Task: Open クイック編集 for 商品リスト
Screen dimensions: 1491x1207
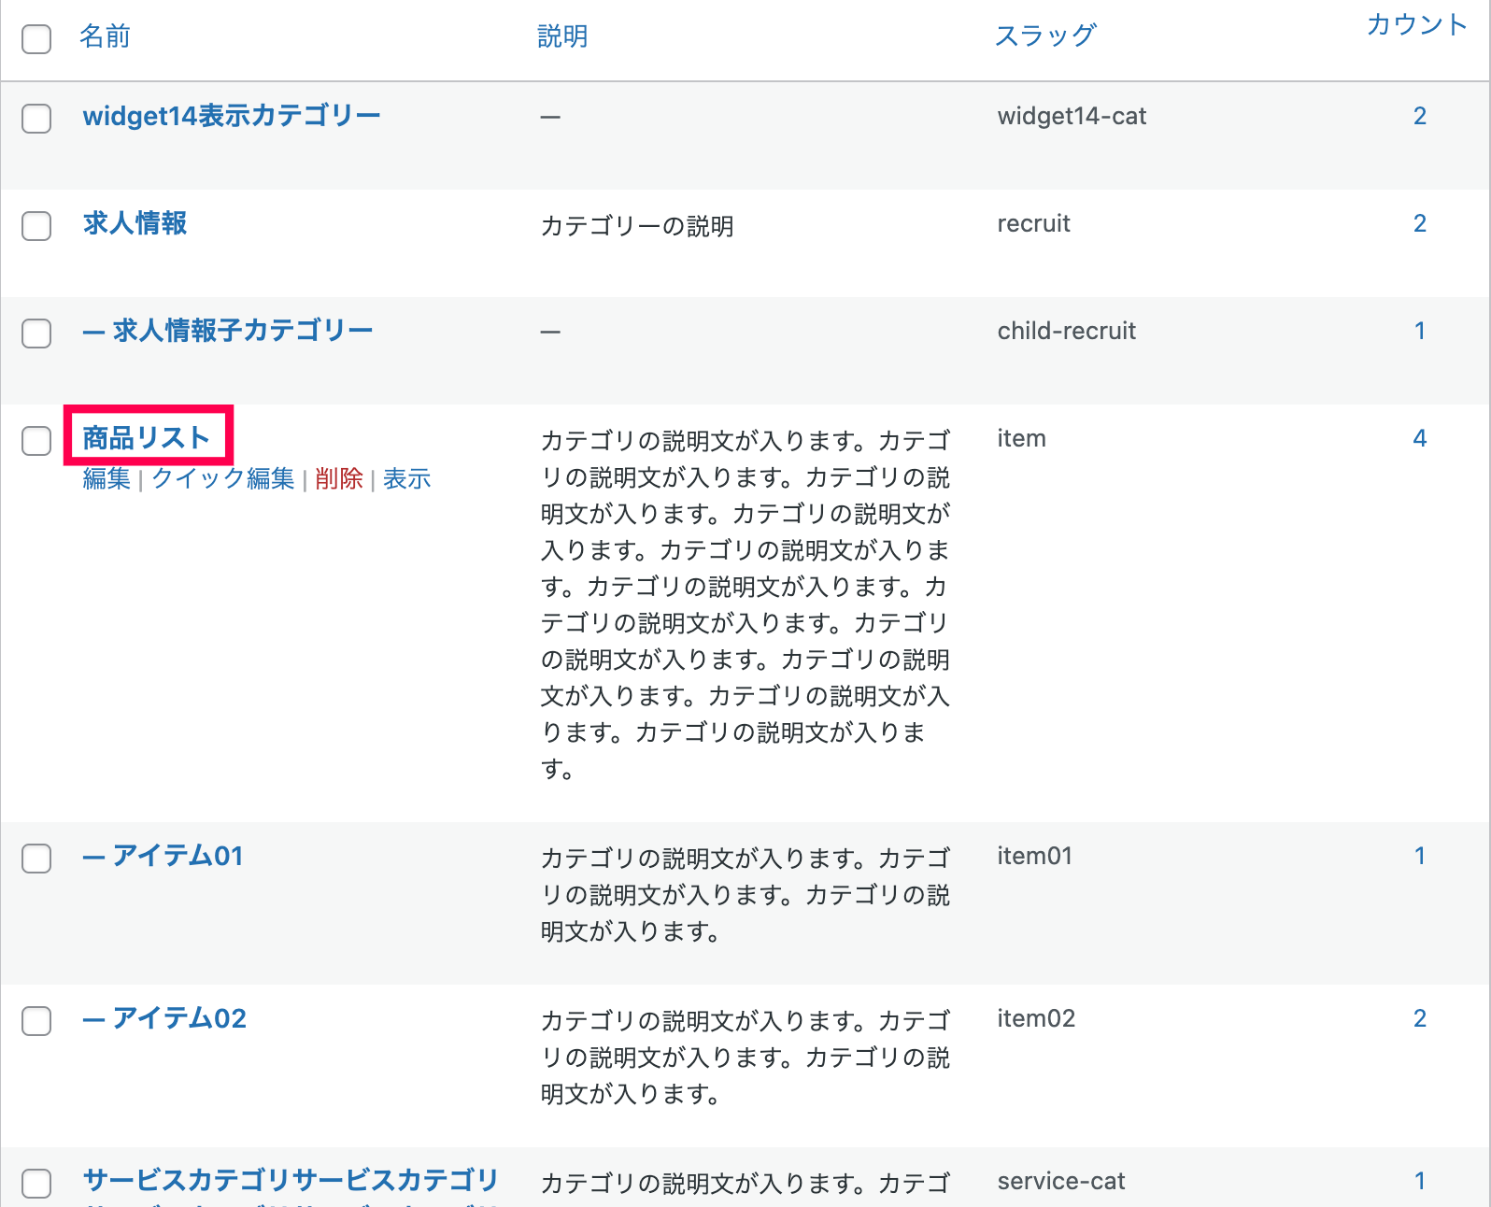Action: [x=222, y=479]
